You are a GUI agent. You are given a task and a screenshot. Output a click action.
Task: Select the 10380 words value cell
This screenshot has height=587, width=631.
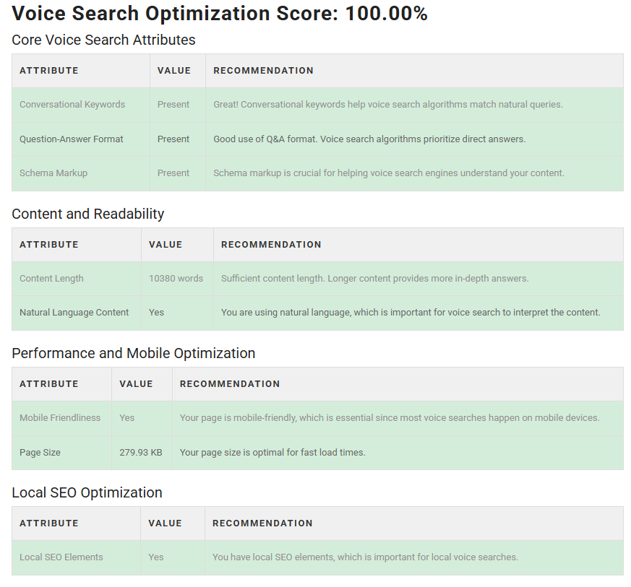[176, 279]
